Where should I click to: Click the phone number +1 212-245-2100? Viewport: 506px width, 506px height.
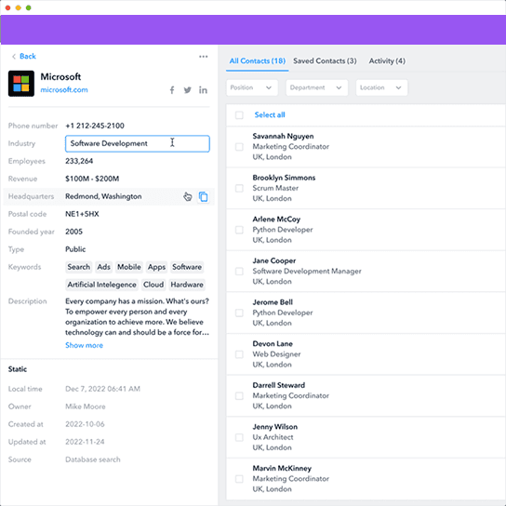click(x=95, y=126)
